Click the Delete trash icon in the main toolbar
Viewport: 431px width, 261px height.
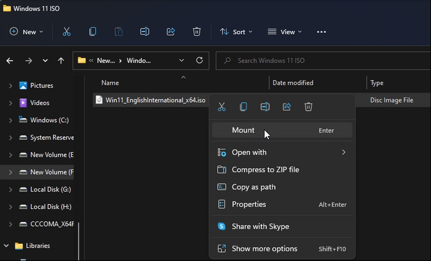coord(197,32)
